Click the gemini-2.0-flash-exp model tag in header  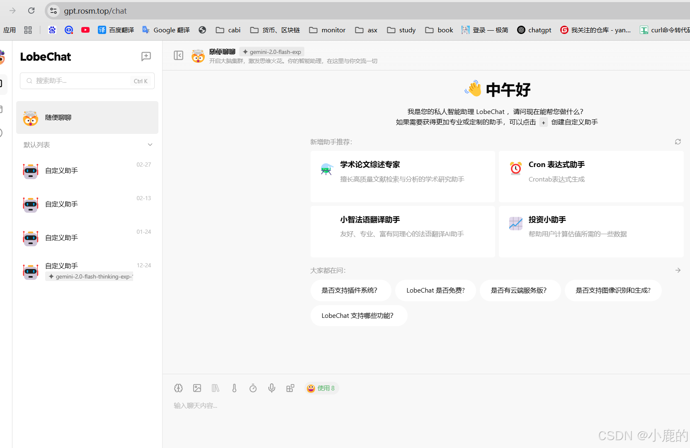click(272, 52)
